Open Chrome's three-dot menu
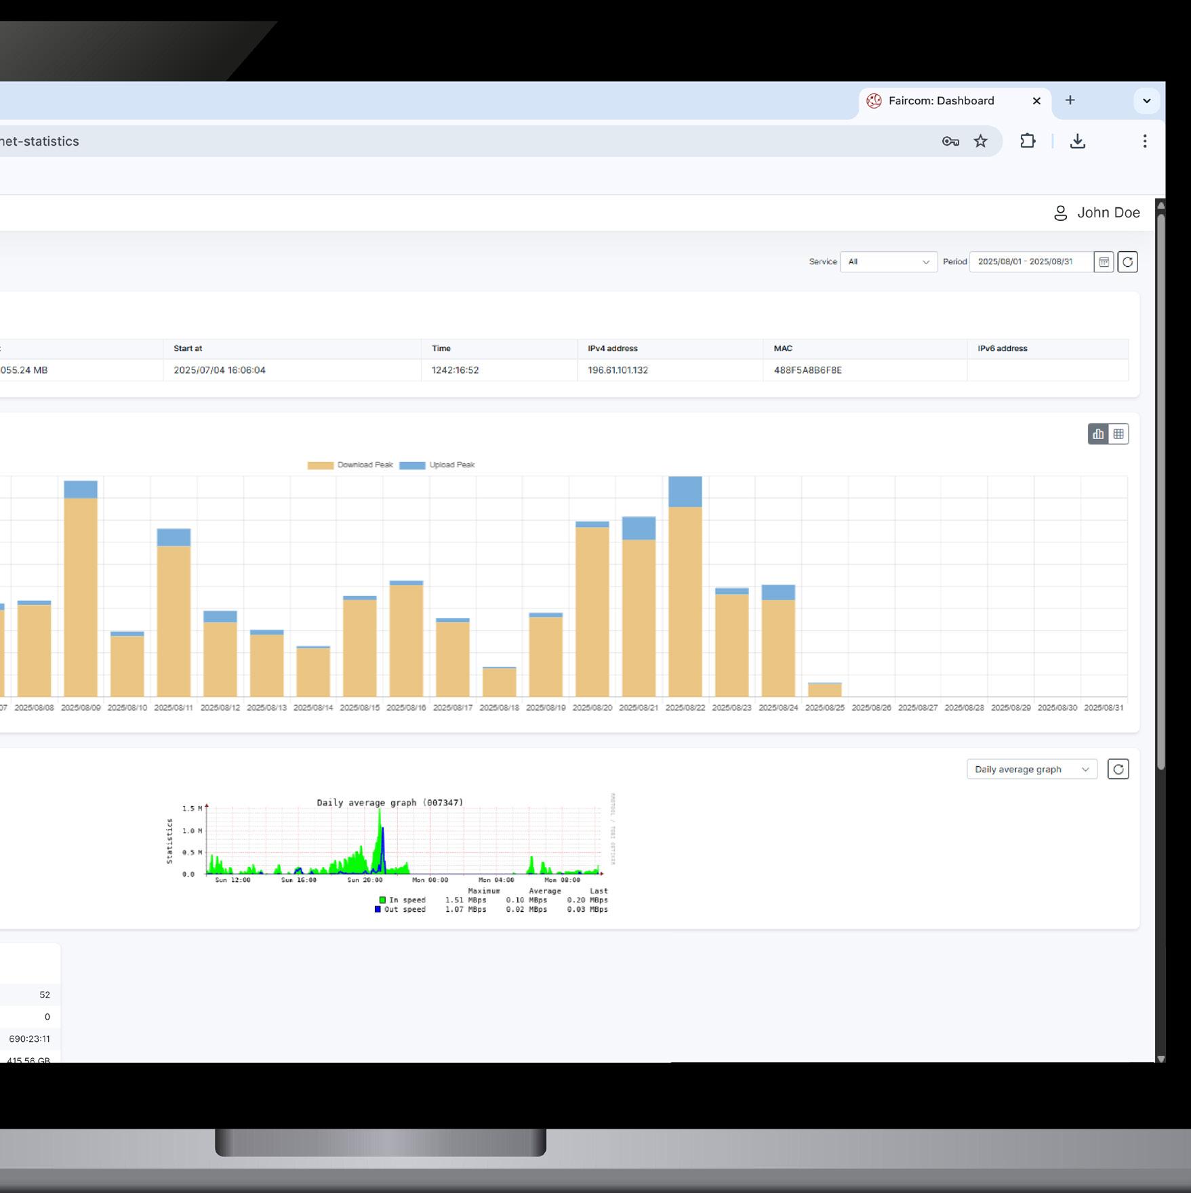 click(x=1145, y=141)
